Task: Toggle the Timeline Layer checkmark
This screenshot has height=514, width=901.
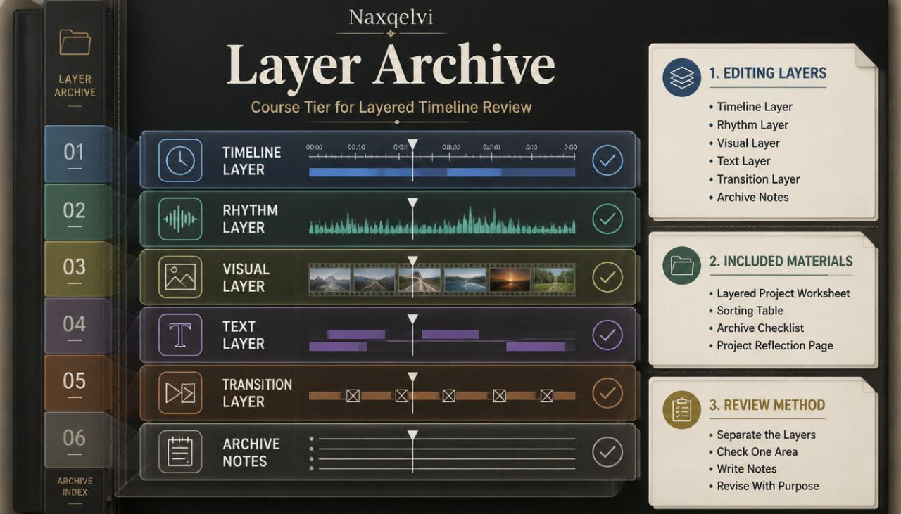Action: (x=607, y=161)
